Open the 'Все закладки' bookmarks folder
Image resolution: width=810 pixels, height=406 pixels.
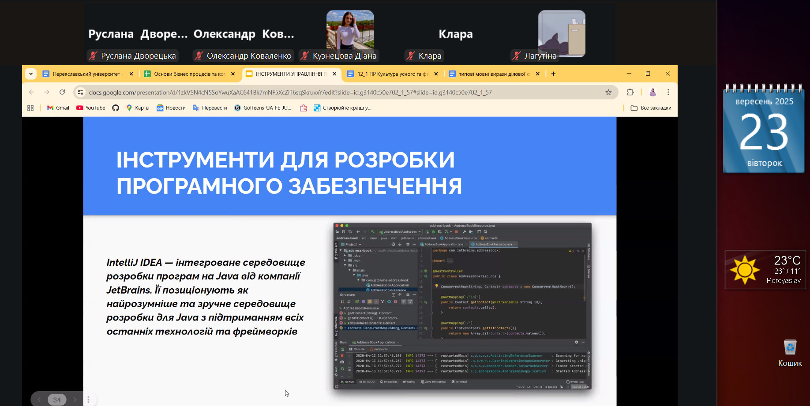point(651,108)
